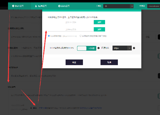Click the chevron of the https dropdown

129,48
